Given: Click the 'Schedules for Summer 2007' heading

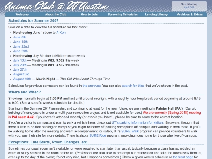Looking at the screenshot, I should (33, 21).
